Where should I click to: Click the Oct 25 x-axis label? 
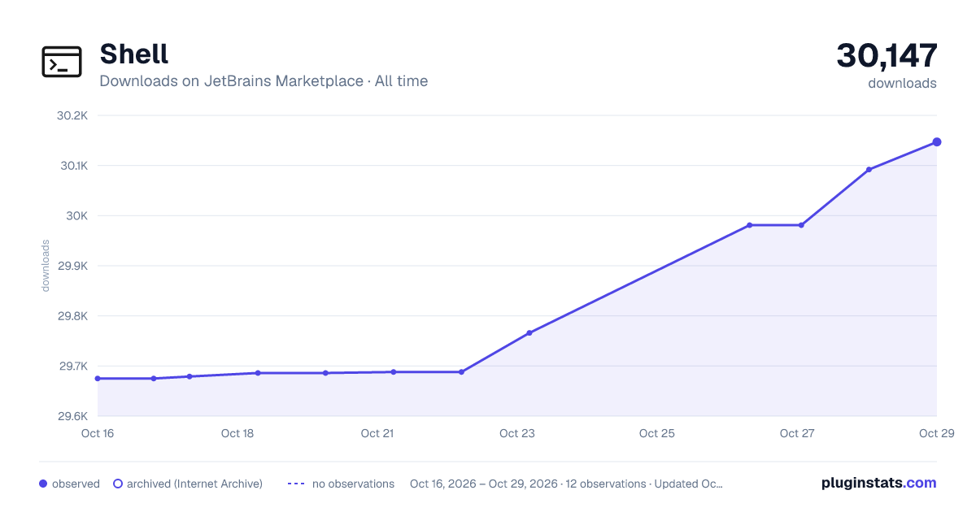click(657, 433)
